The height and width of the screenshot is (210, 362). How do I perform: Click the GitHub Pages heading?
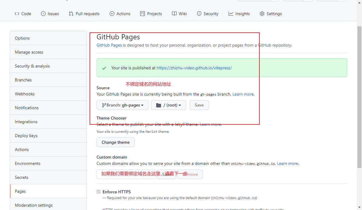pyautogui.click(x=118, y=37)
